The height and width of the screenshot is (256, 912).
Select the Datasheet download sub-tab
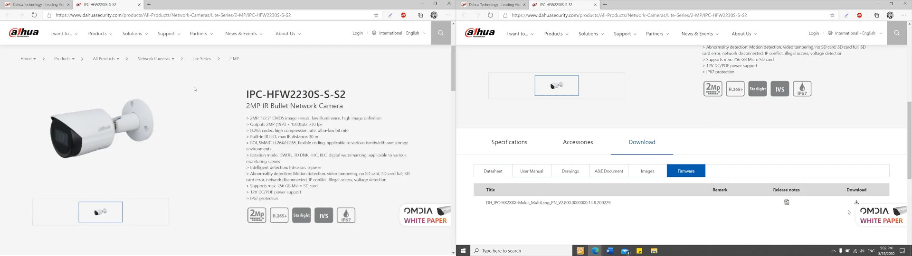coord(493,171)
